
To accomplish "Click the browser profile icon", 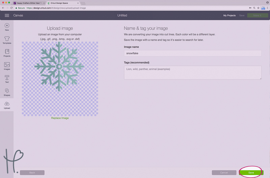I will 267,3.
